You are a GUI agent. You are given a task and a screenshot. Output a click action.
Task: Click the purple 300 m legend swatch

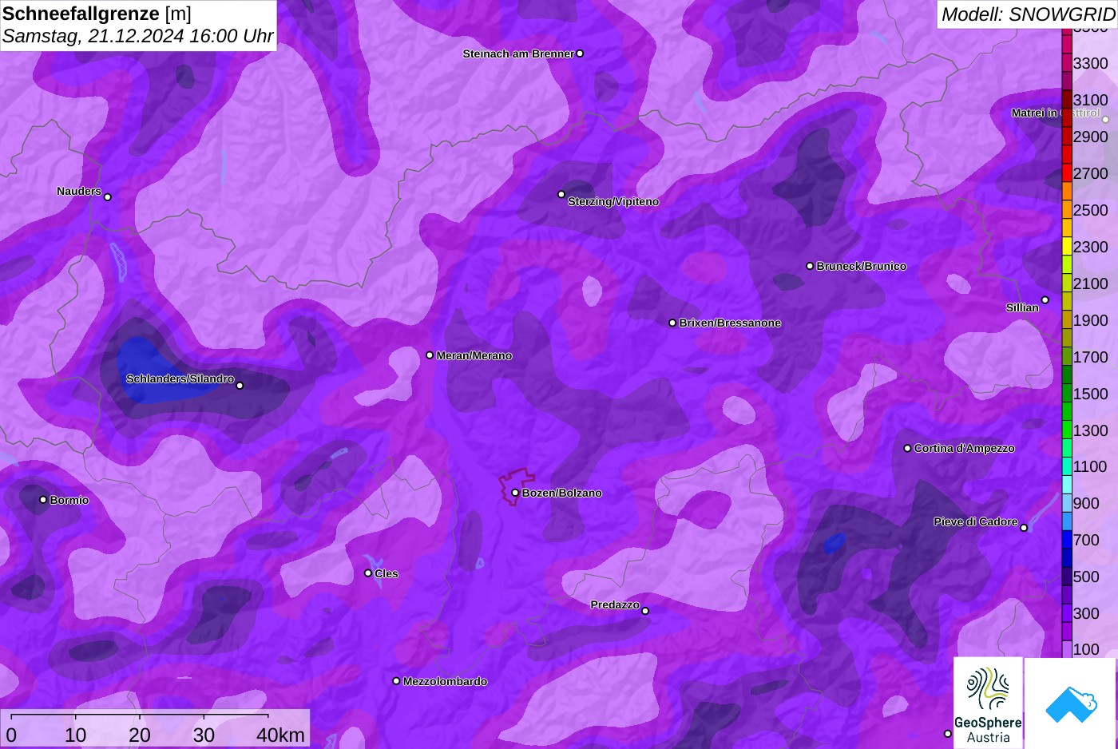pos(1067,614)
